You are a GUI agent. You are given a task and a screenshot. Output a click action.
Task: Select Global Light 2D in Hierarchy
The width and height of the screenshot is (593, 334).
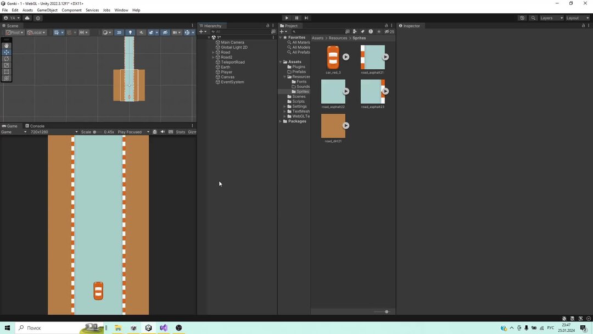click(234, 47)
